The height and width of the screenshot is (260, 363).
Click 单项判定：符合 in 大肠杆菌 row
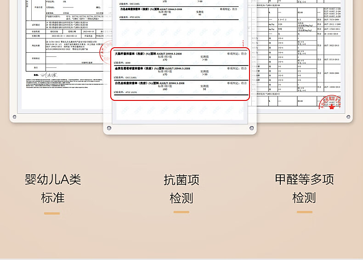[237, 53]
